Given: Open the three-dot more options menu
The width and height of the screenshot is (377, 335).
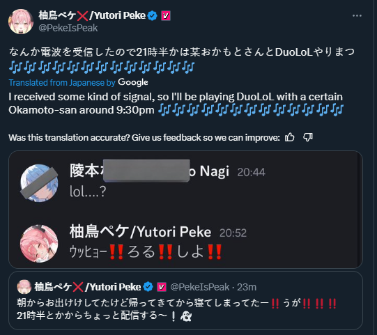Looking at the screenshot, I should (357, 16).
